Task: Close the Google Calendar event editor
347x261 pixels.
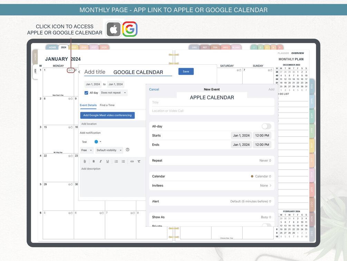Action: pos(79,72)
